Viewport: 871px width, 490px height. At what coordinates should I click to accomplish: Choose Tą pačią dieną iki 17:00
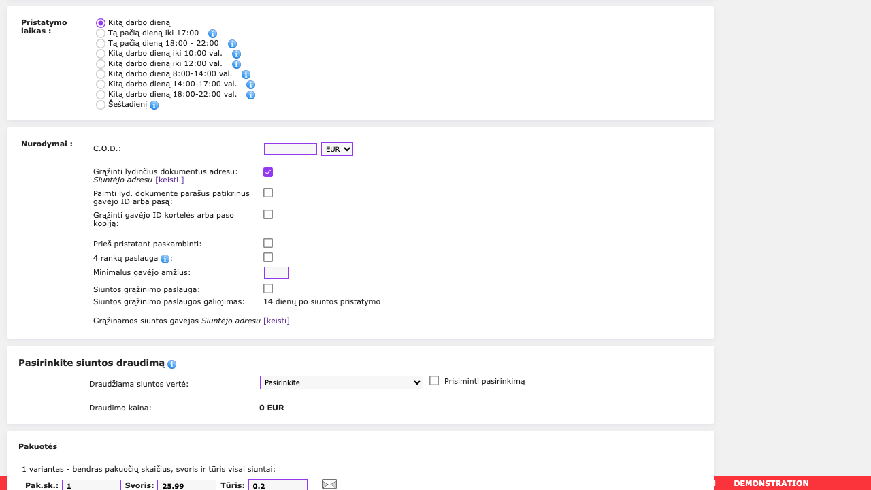(101, 33)
